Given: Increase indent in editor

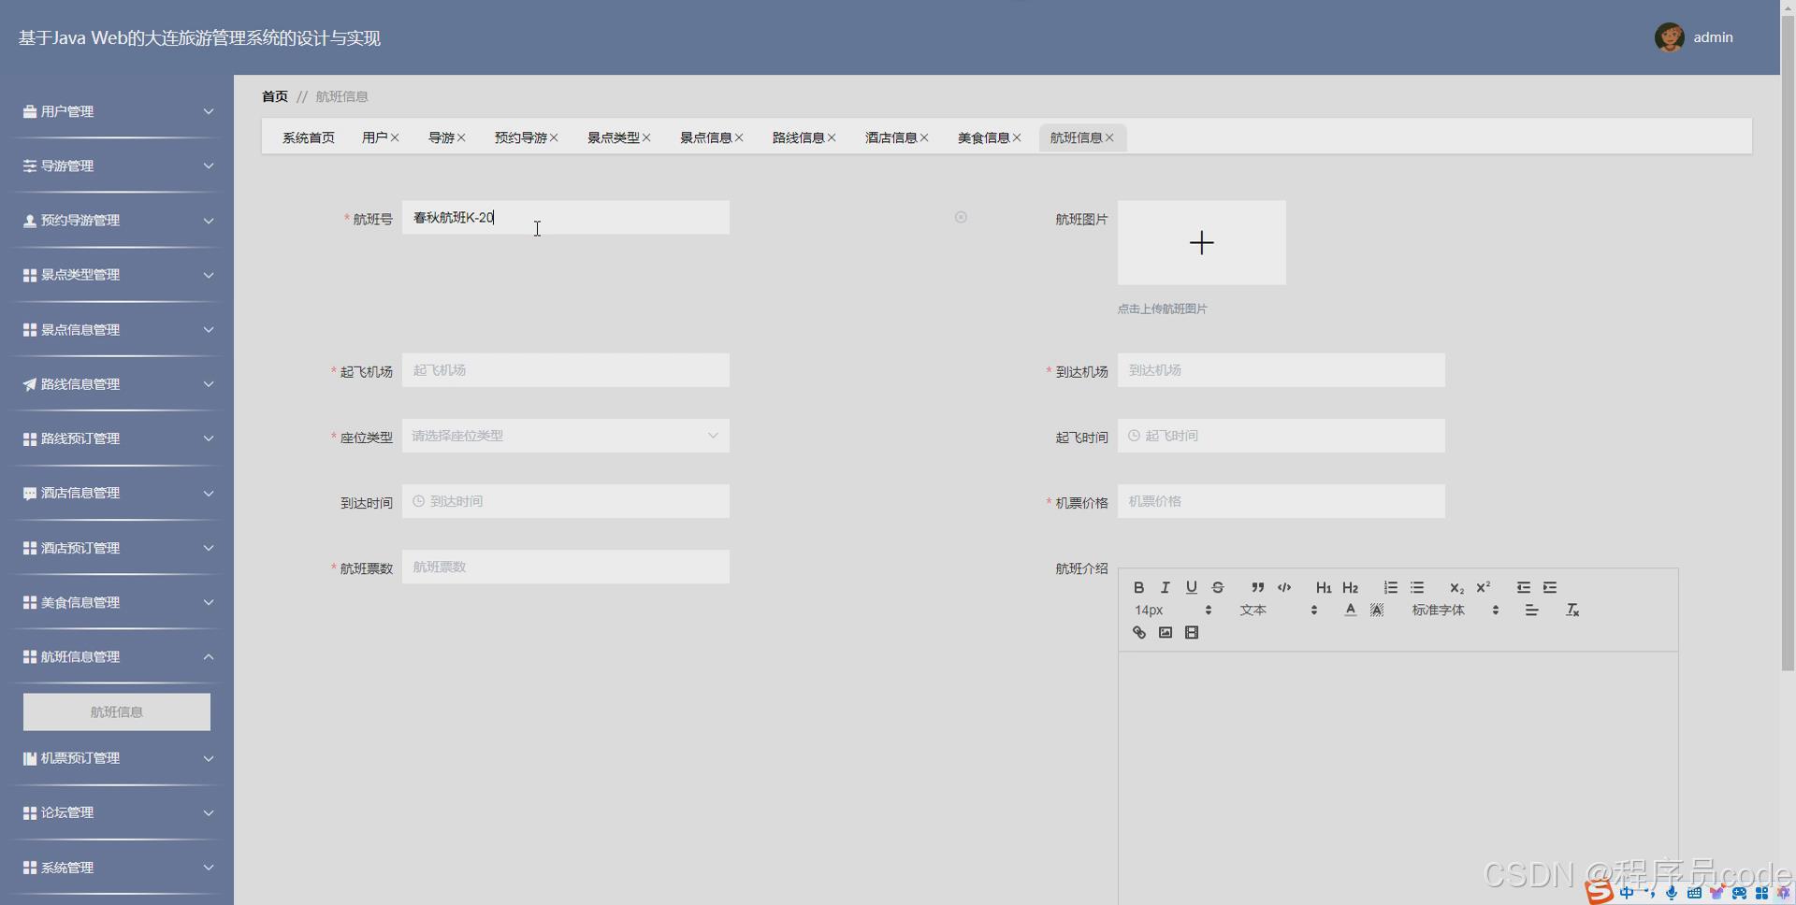Looking at the screenshot, I should (x=1549, y=587).
